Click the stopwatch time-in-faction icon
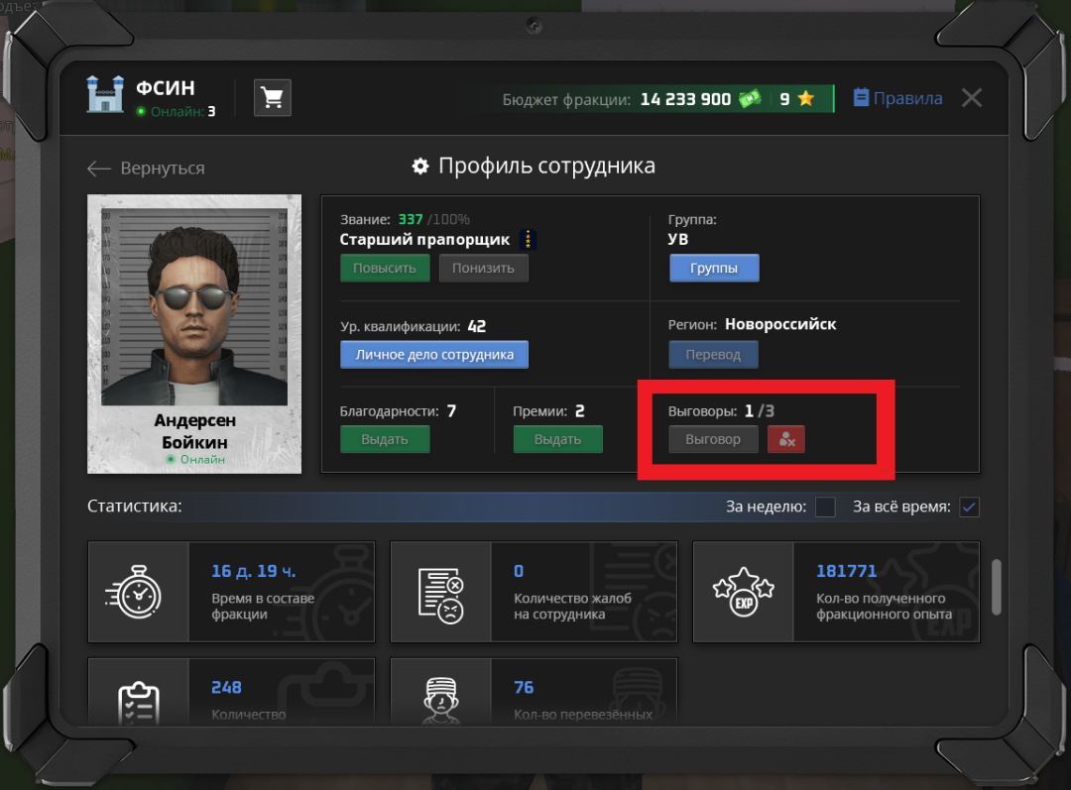The height and width of the screenshot is (790, 1071). click(x=139, y=592)
